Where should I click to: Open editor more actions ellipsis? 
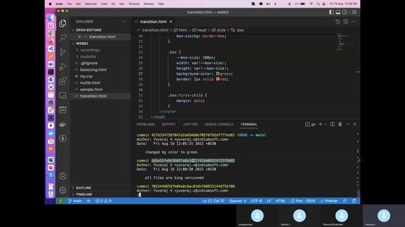coord(353,21)
